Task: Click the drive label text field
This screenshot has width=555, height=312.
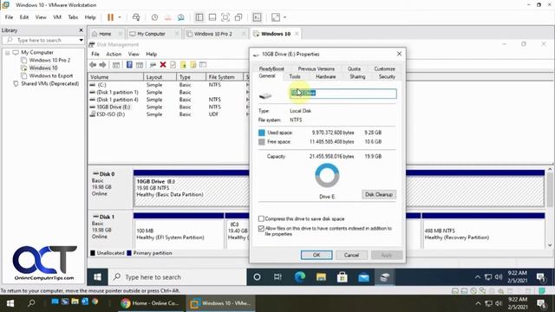Action: click(x=343, y=93)
